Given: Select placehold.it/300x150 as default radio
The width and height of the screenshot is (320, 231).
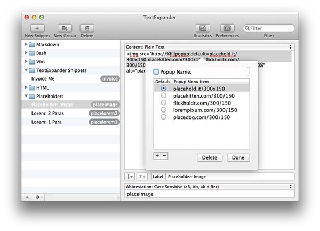Looking at the screenshot, I should [x=164, y=89].
